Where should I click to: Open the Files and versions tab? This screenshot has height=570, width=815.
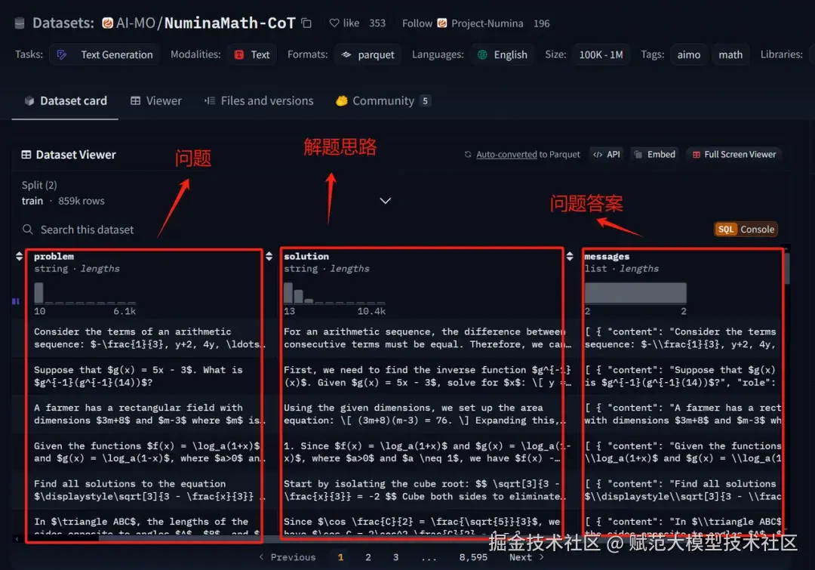click(259, 101)
